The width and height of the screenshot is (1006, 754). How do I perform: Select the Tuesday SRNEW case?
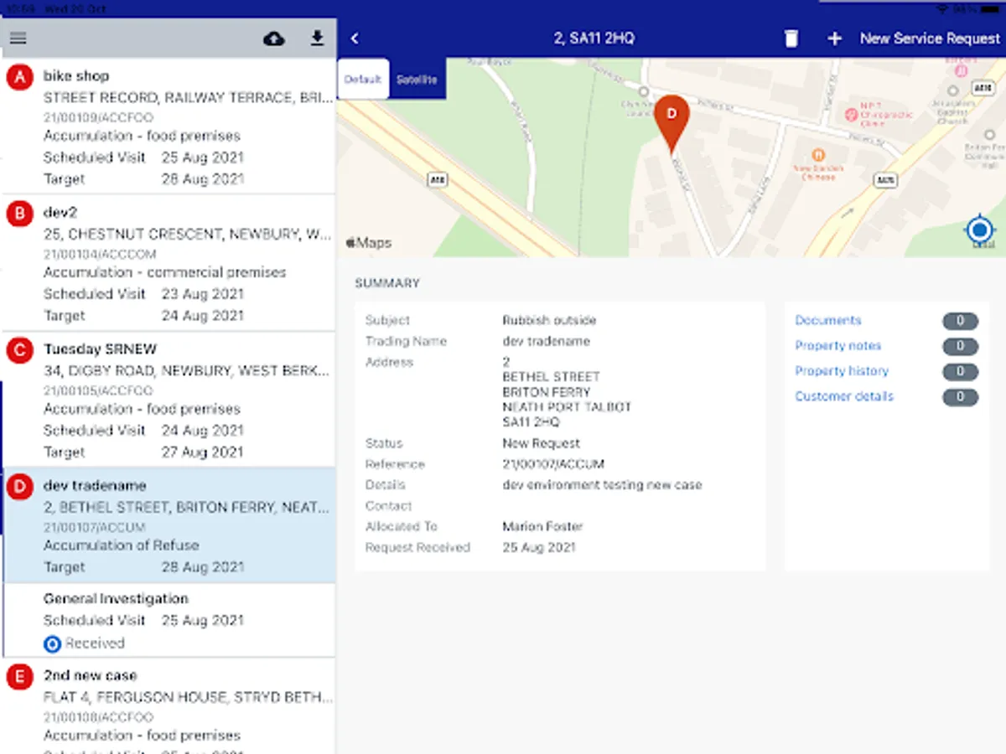tap(168, 400)
